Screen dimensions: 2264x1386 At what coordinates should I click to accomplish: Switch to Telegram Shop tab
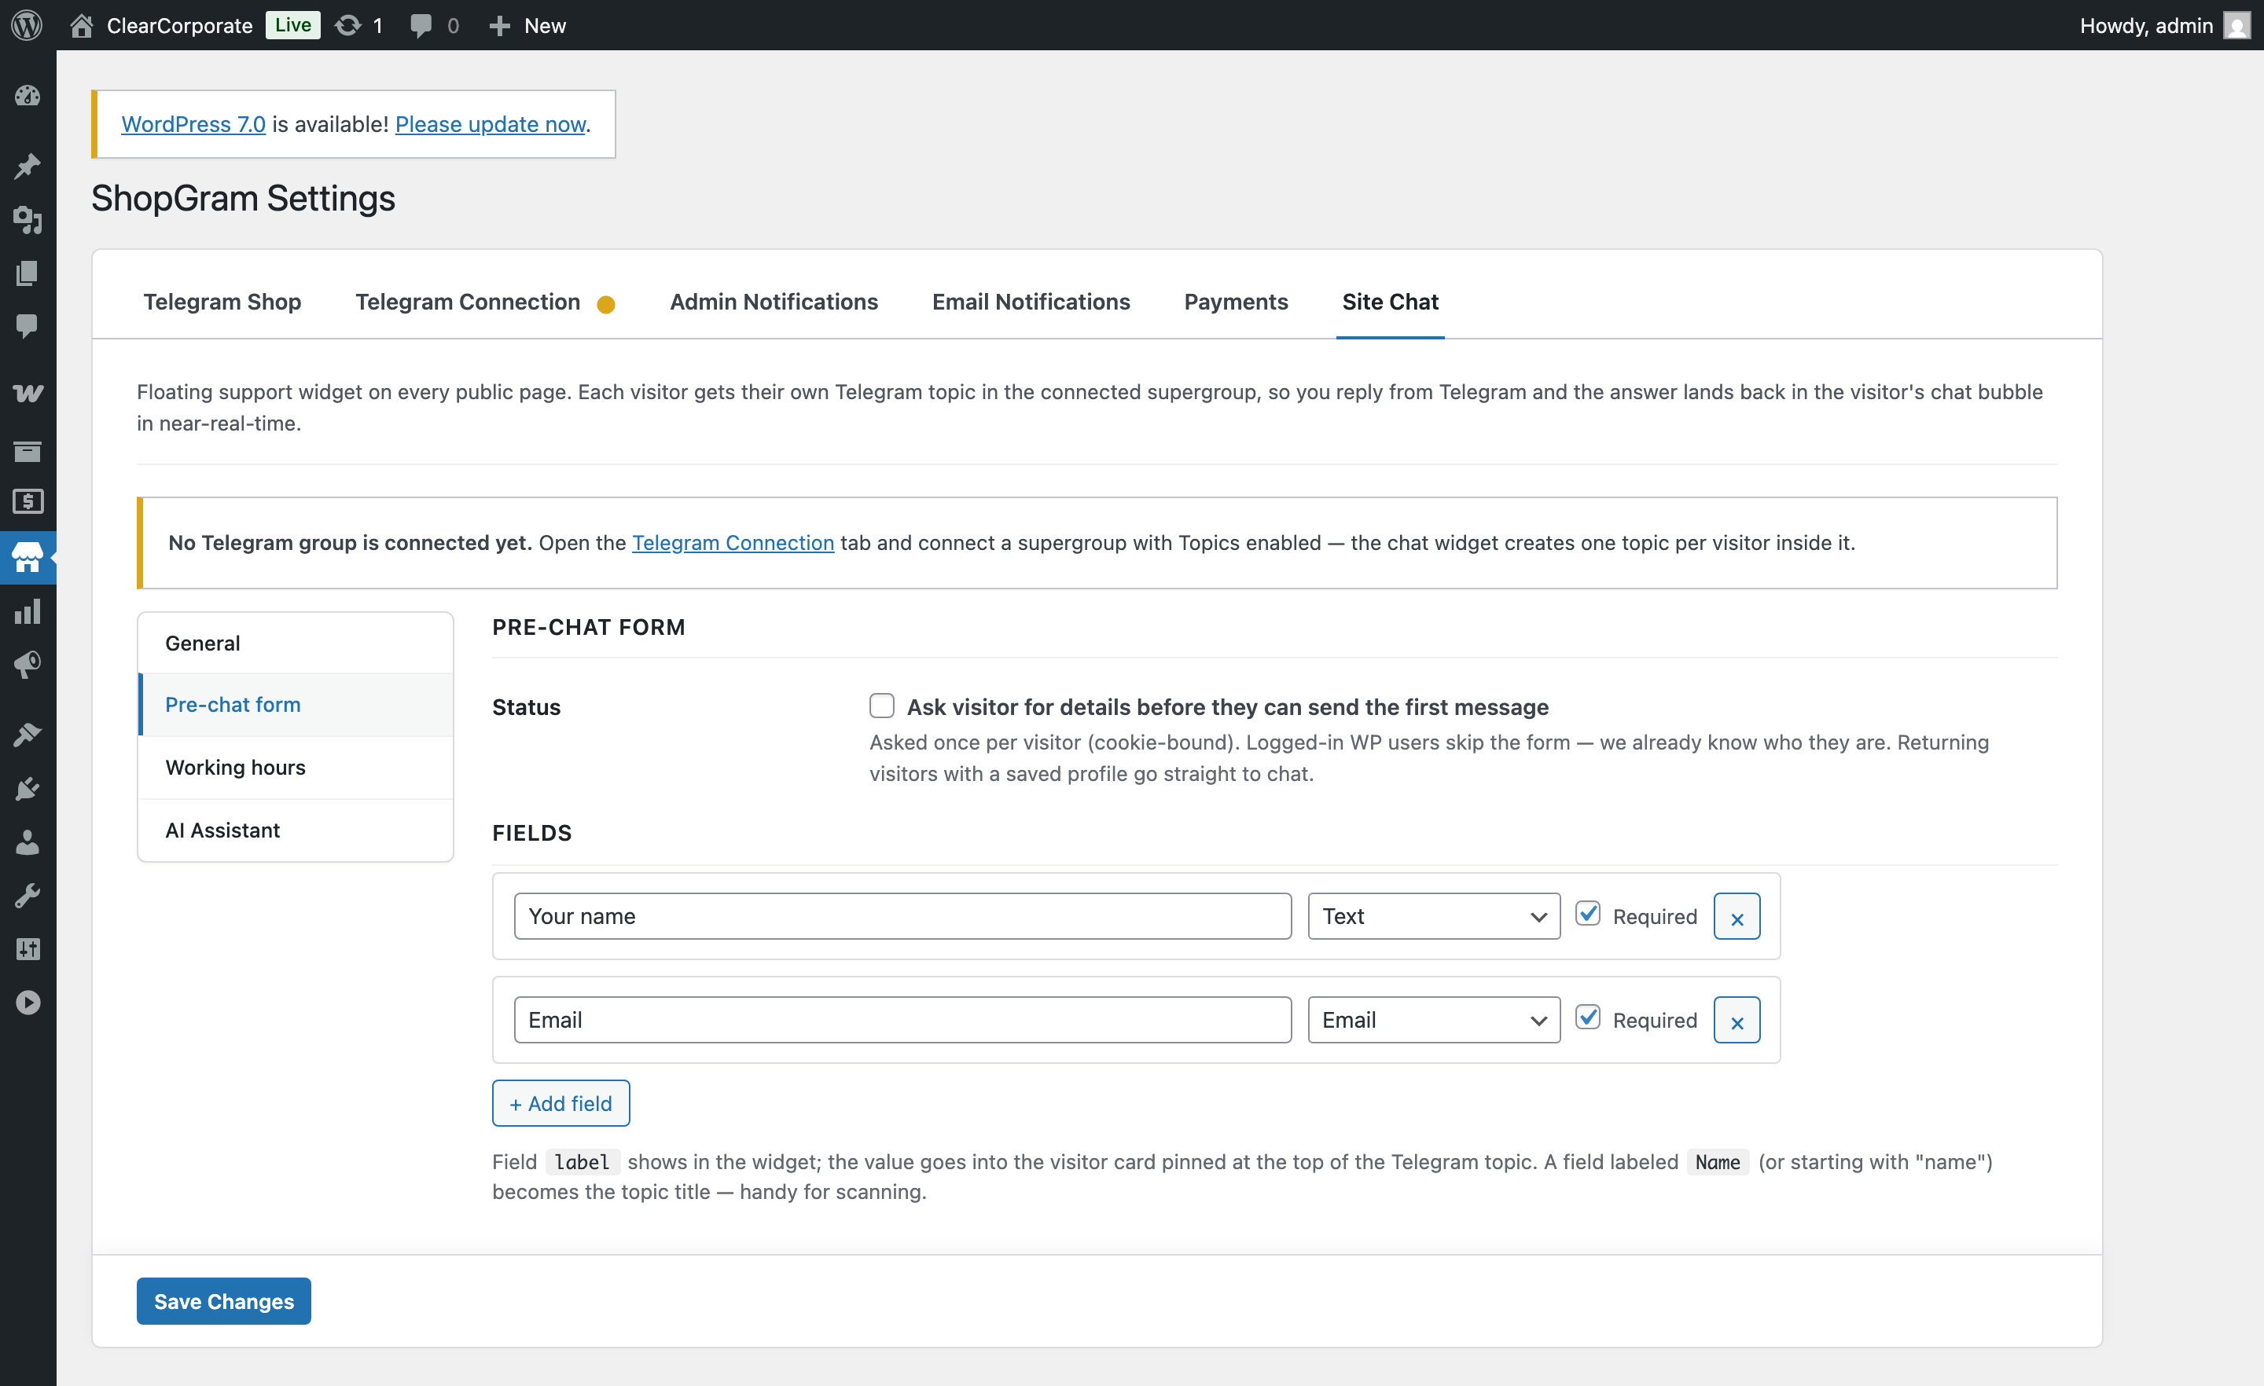(222, 301)
